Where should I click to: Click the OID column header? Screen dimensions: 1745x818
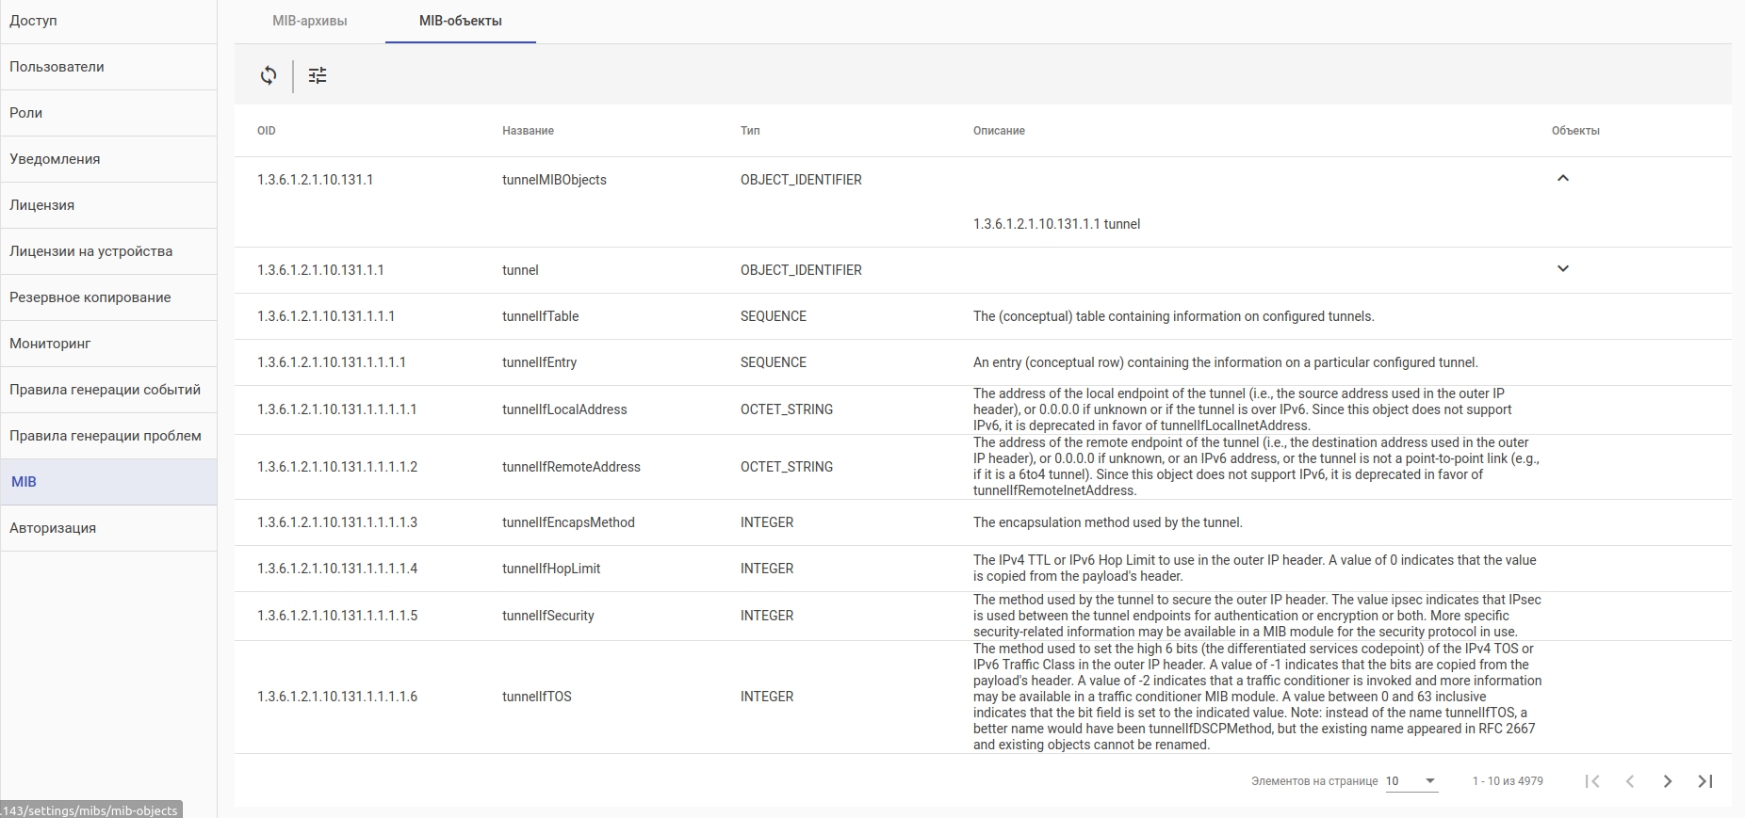click(x=267, y=131)
